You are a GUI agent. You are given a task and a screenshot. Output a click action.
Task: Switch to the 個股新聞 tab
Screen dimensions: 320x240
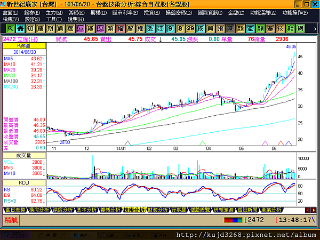pyautogui.click(x=247, y=210)
